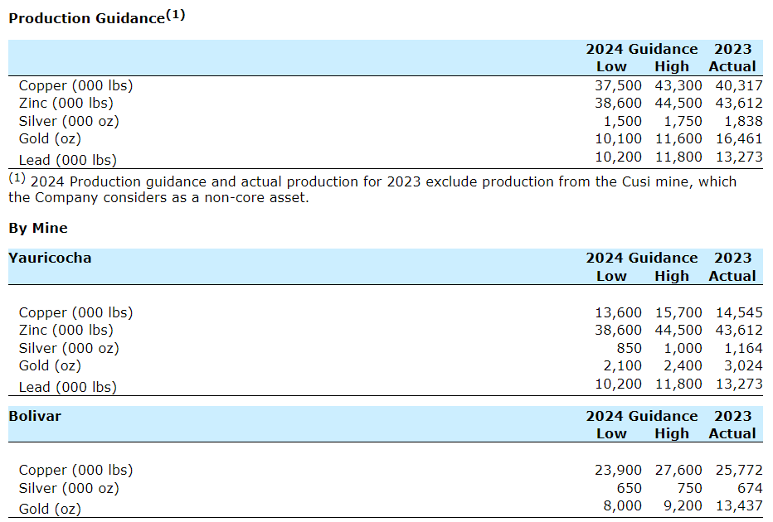This screenshot has width=773, height=522.
Task: Click "Lead (000 lbs)" in the Yauricocha table
Action: pos(68,387)
